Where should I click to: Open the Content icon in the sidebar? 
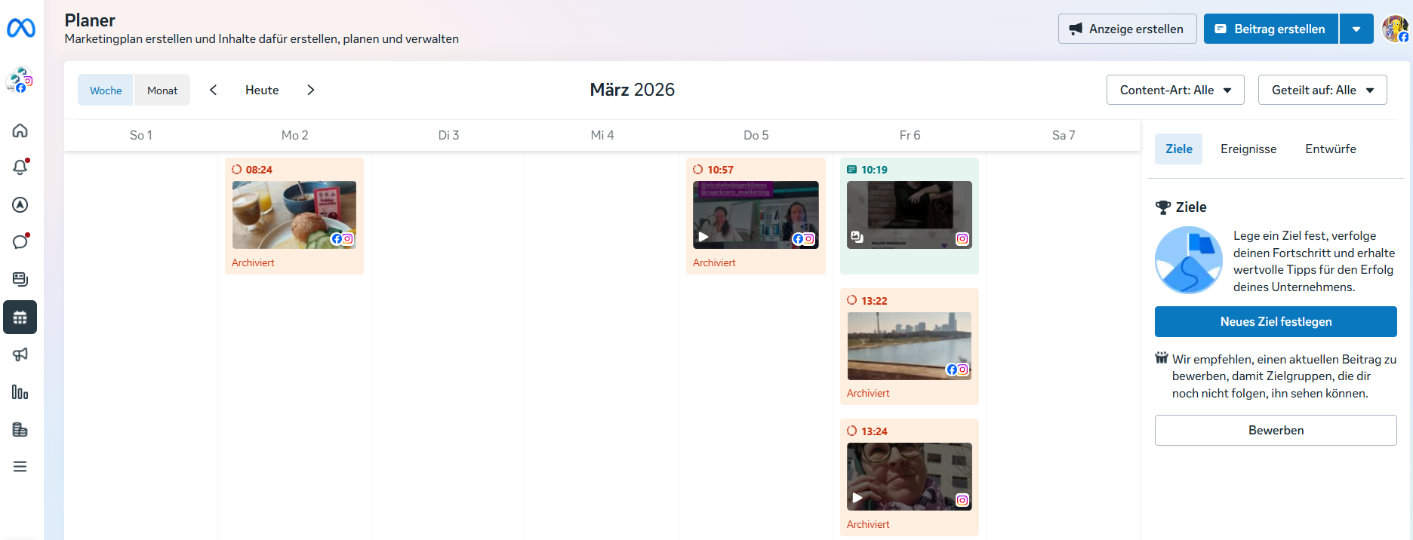pyautogui.click(x=20, y=279)
